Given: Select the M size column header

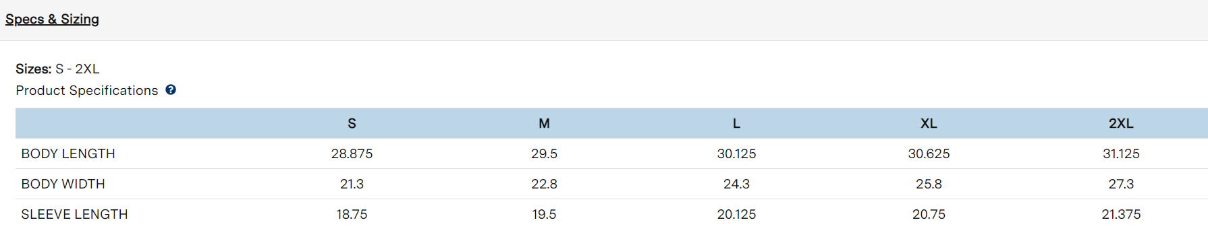Looking at the screenshot, I should pos(544,123).
